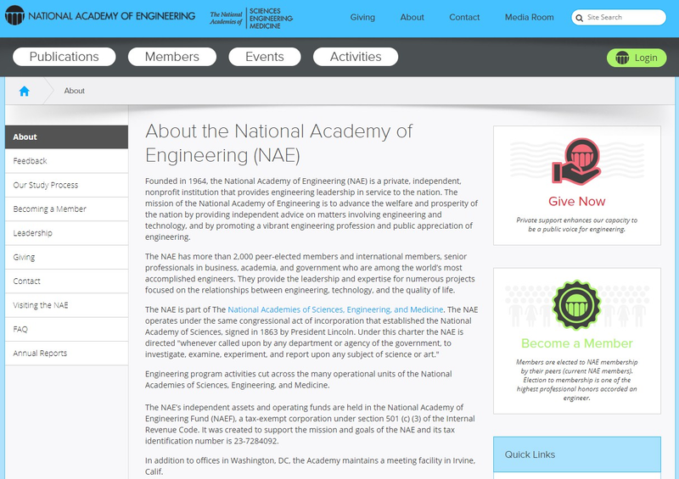679x479 pixels.
Task: Follow National Academies of Sciences, Engineering, and Medicine link
Action: tap(335, 309)
